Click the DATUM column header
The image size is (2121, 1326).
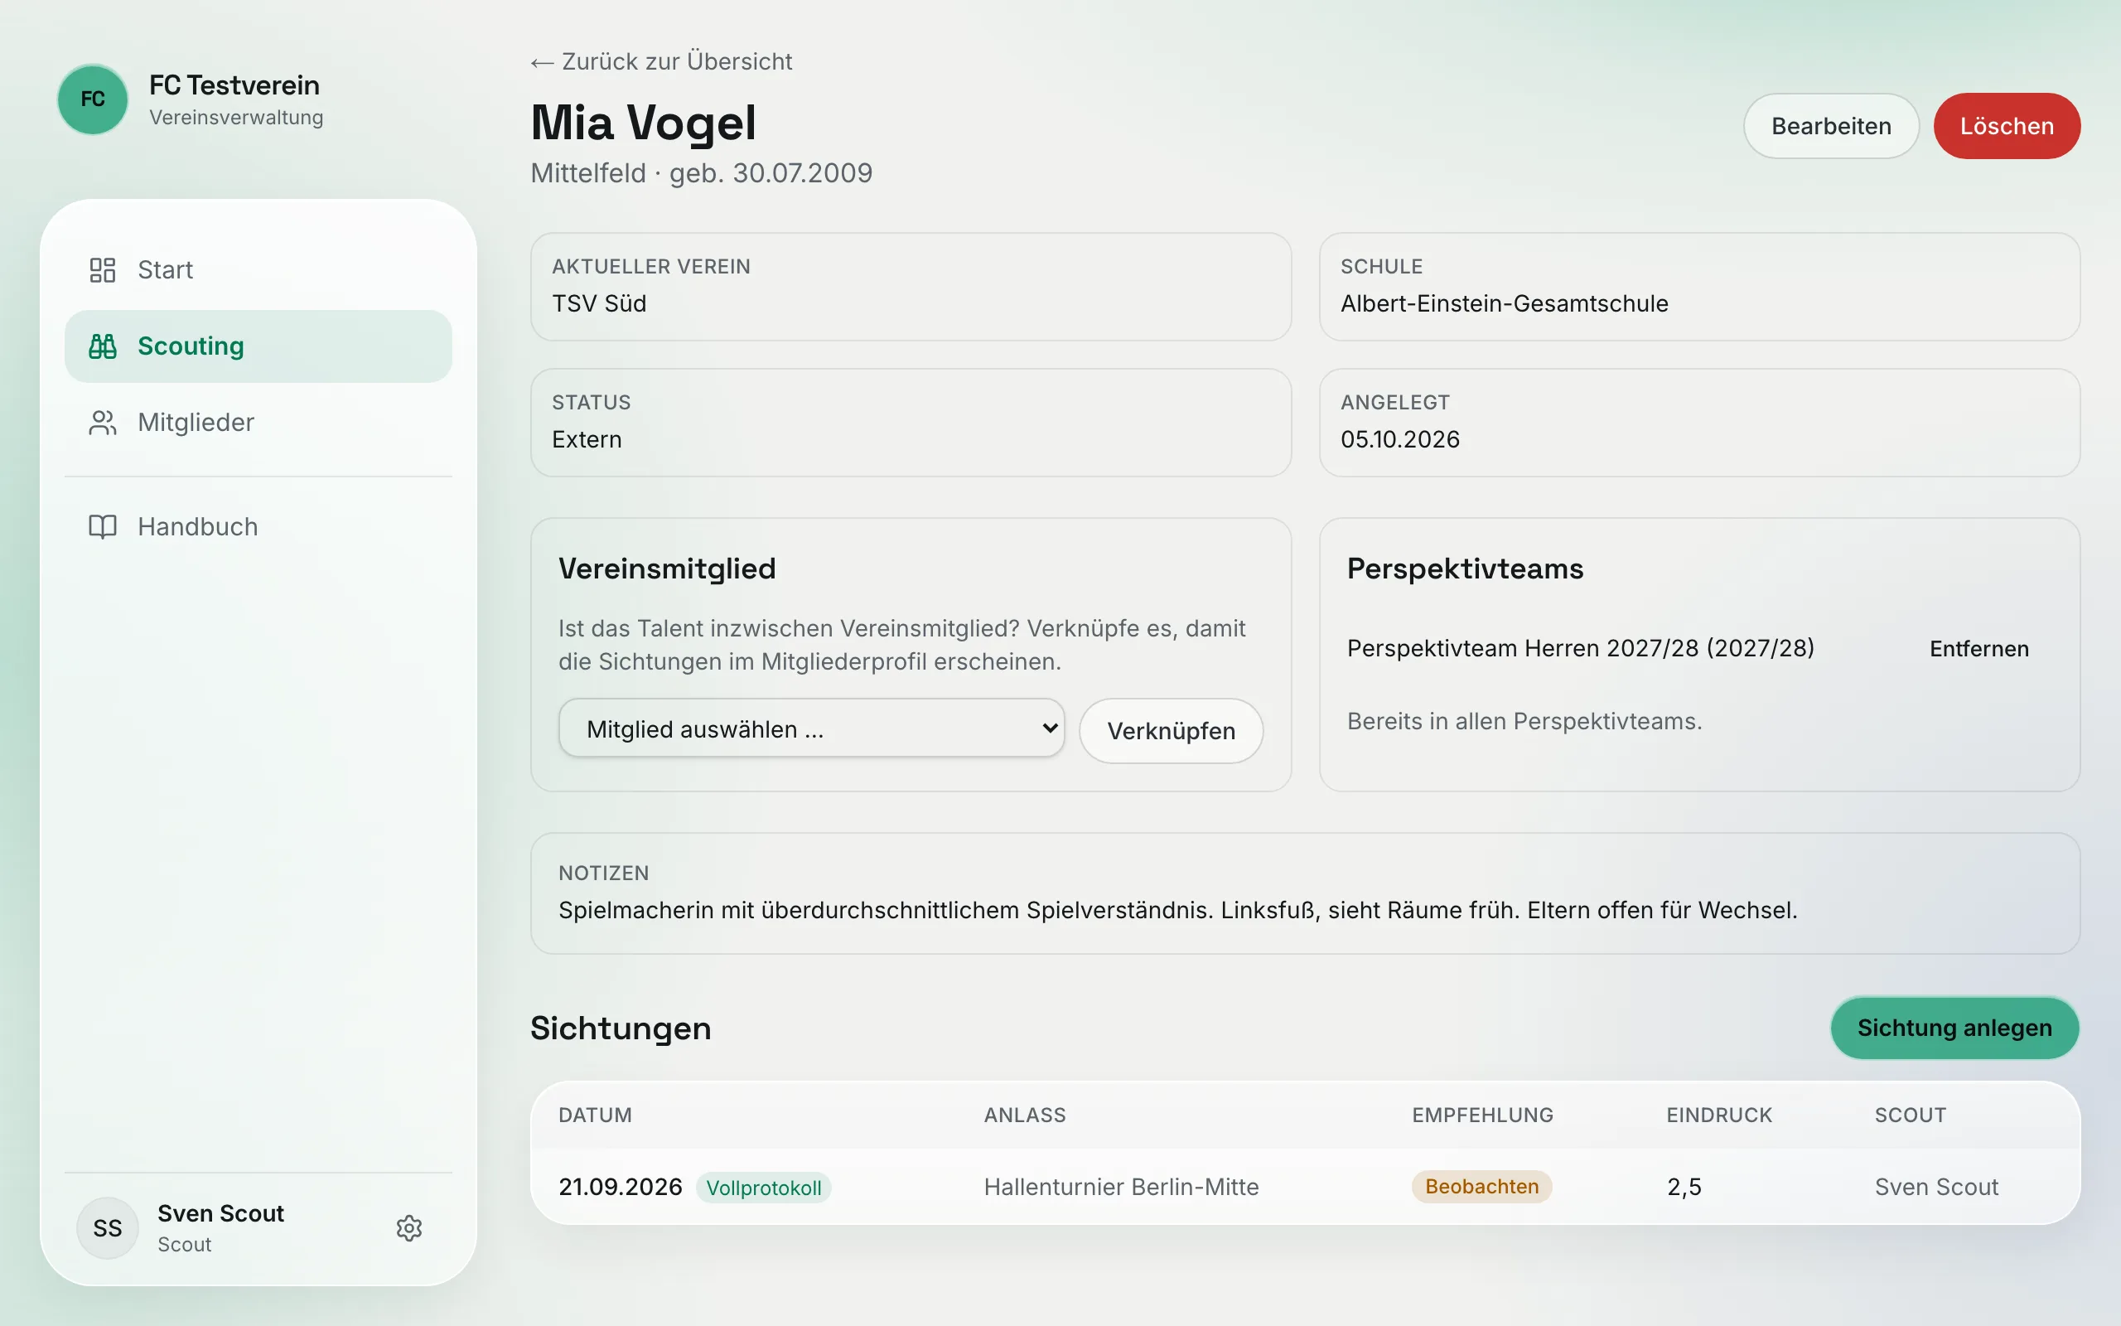coord(595,1115)
